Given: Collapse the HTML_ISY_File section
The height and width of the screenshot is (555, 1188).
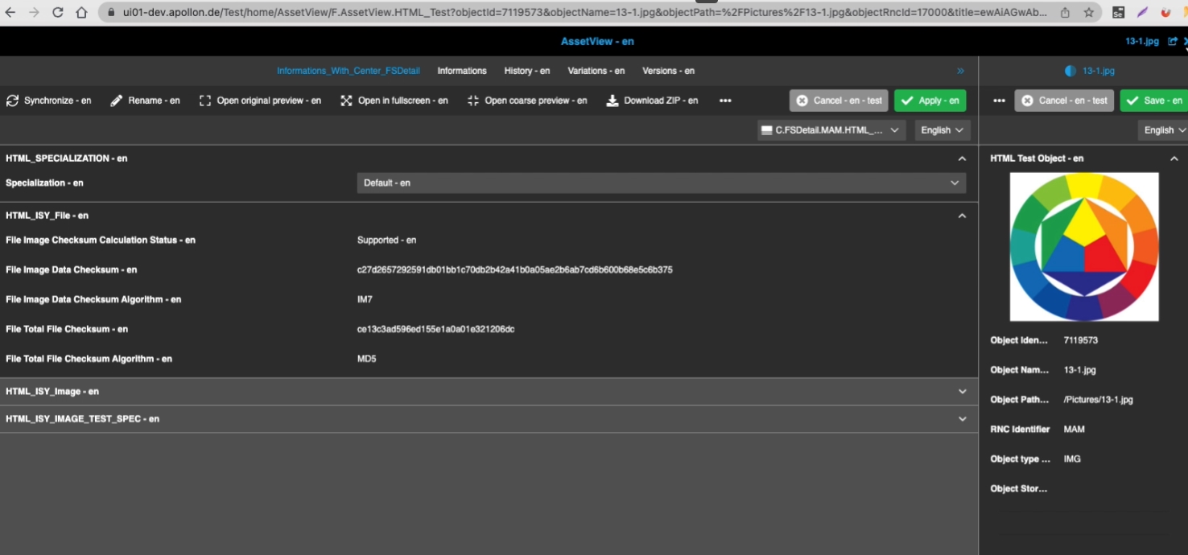Looking at the screenshot, I should (x=962, y=216).
